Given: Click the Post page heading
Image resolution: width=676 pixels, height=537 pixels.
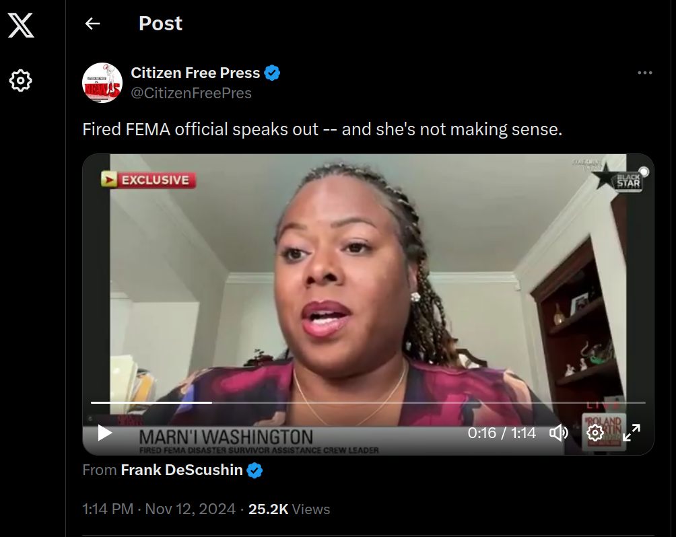Looking at the screenshot, I should [x=160, y=24].
